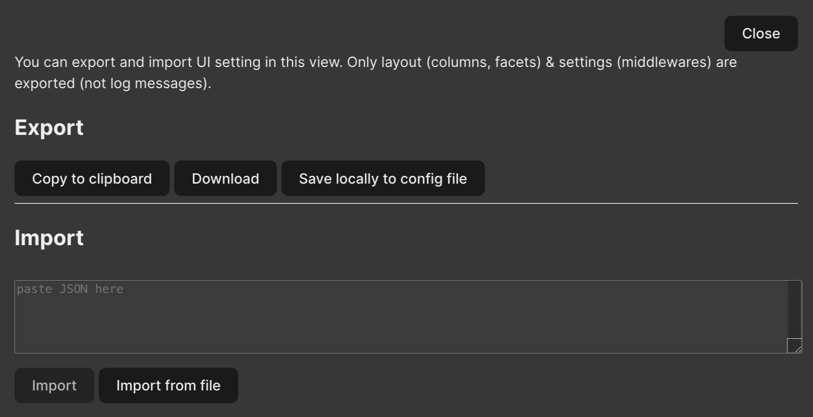Choose Import from file
813x417 pixels.
[x=168, y=385]
